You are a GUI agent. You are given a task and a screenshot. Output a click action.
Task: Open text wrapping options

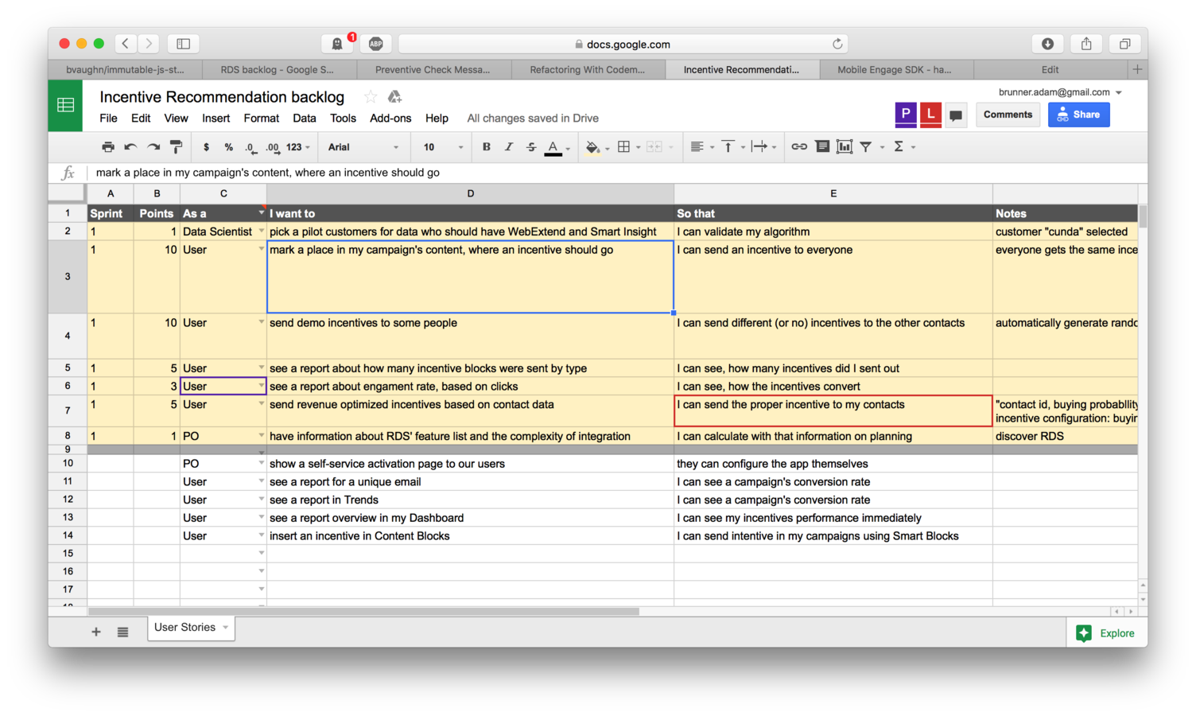pos(763,147)
